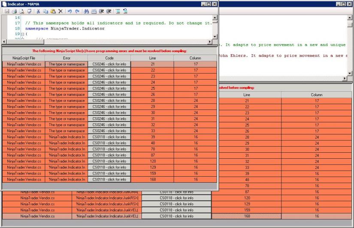Open CS0118 info for line 120 in the front table
Screen dimensions: 354x228
pos(109,161)
